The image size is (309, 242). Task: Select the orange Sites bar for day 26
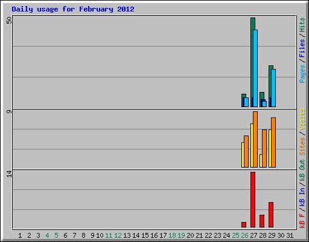tap(246, 151)
